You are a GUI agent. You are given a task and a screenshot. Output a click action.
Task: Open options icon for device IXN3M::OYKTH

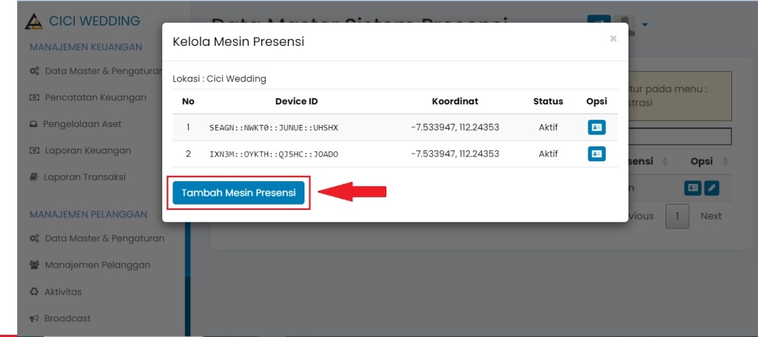[597, 154]
